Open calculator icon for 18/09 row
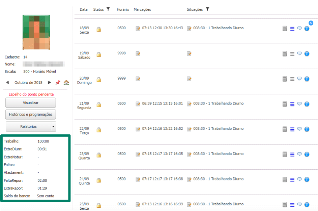Viewport: 318px width, 211px height. [285, 29]
